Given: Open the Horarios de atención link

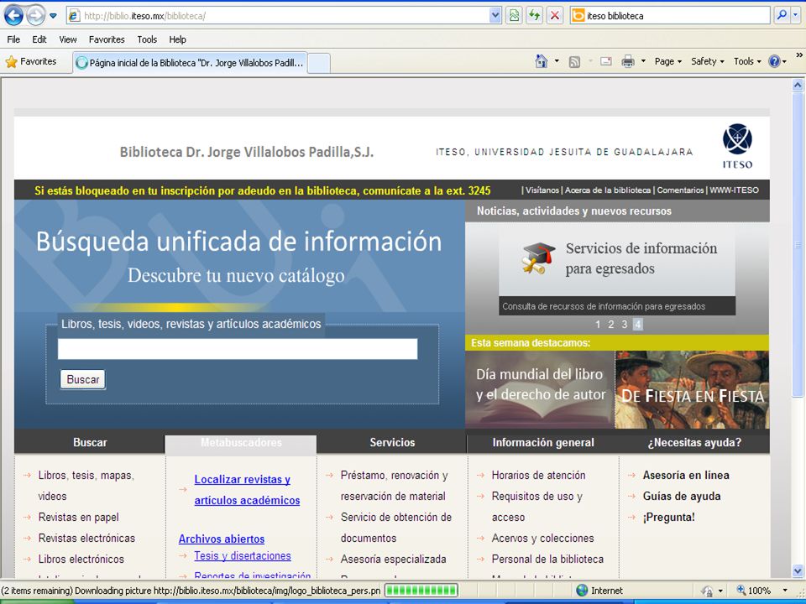Looking at the screenshot, I should pos(538,475).
